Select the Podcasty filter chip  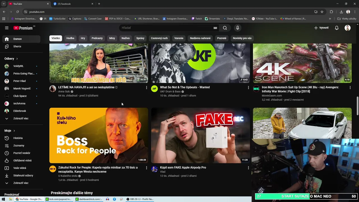pos(97,38)
